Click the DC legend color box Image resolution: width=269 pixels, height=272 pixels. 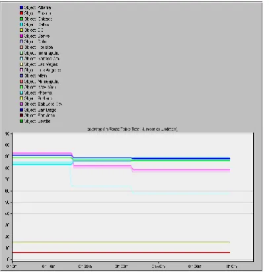[21, 30]
